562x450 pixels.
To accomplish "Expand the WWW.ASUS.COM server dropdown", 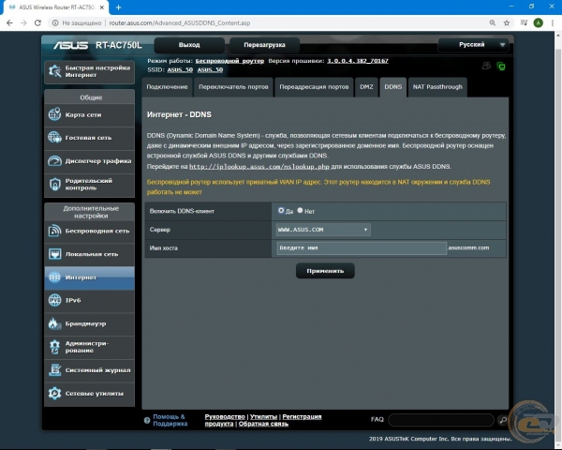I will point(323,230).
